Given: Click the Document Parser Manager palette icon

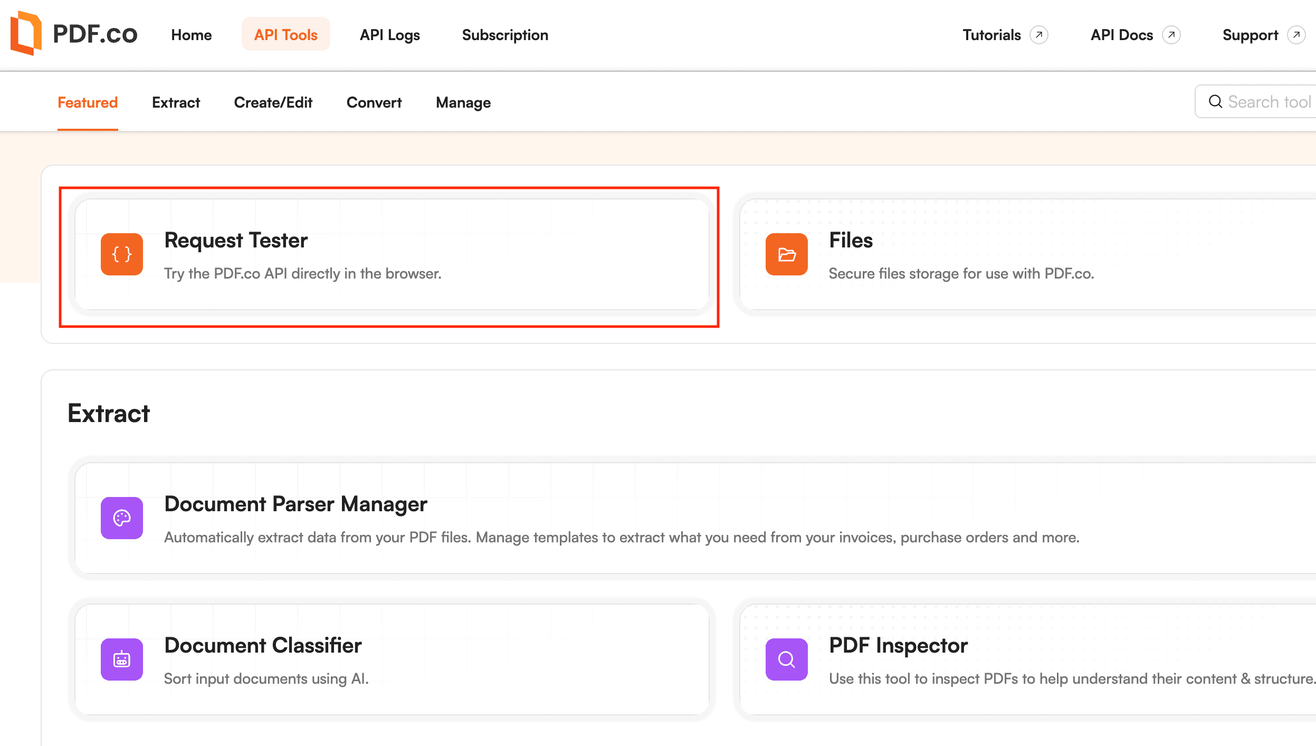Looking at the screenshot, I should point(122,518).
